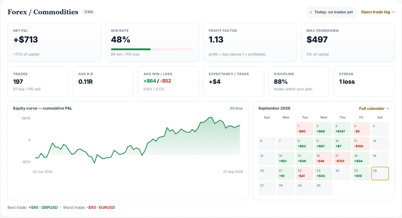402x218 pixels.
Task: Click the Forex / Commodities page title
Action: tap(43, 12)
